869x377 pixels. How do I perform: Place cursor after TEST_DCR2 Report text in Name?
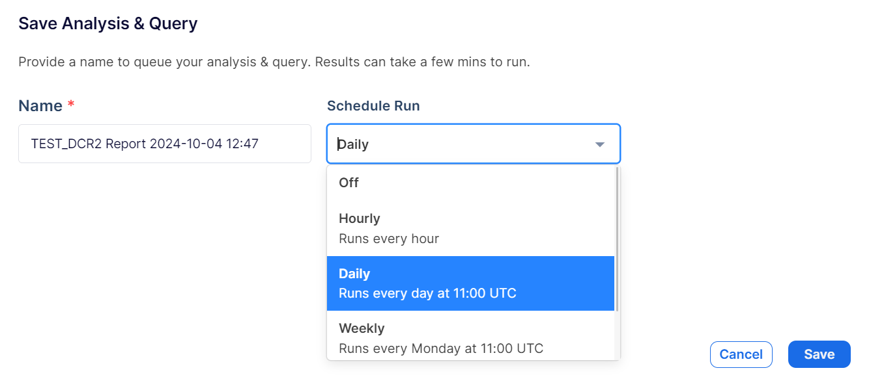tap(147, 144)
